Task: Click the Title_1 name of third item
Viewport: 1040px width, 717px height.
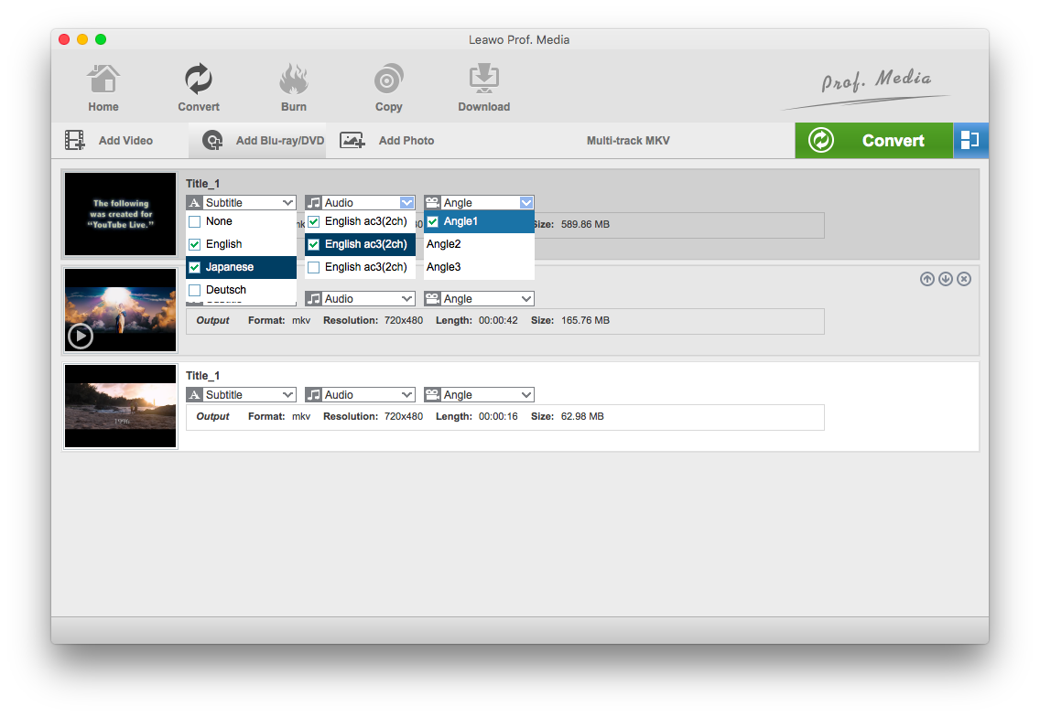Action: coord(202,376)
